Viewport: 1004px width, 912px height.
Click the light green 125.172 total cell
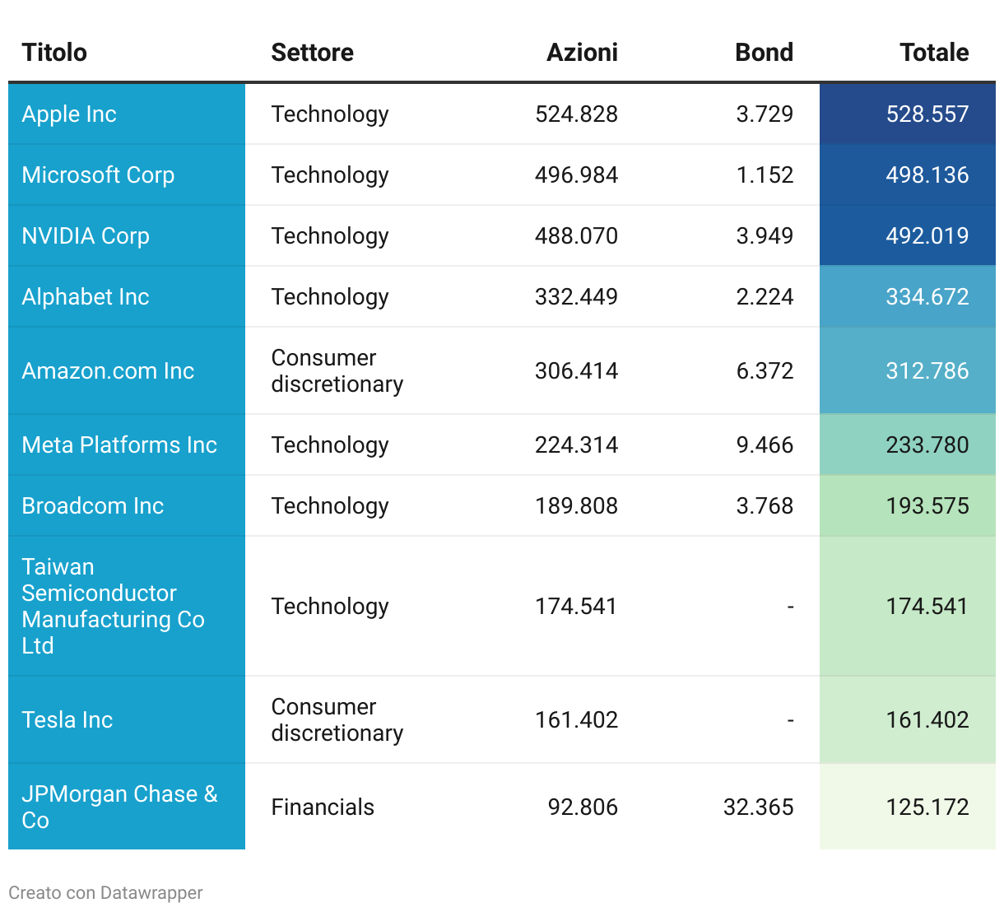(927, 807)
